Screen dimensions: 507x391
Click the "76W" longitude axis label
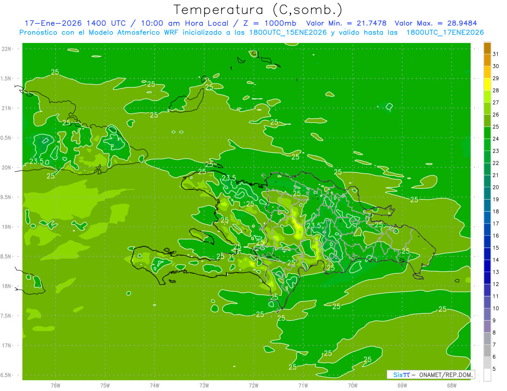(55, 385)
